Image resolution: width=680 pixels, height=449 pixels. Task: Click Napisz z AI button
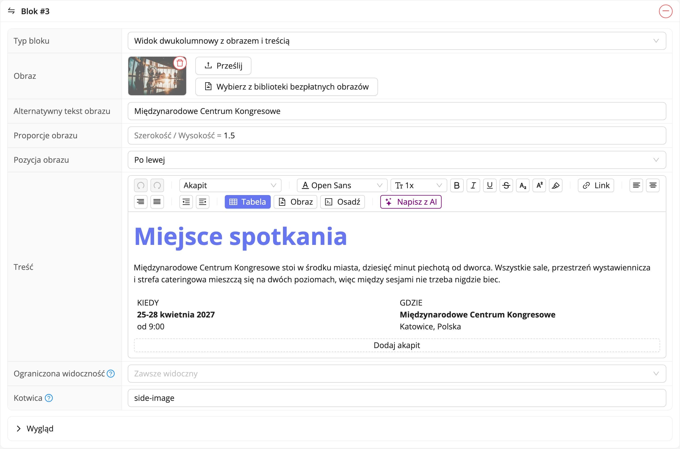tap(410, 202)
